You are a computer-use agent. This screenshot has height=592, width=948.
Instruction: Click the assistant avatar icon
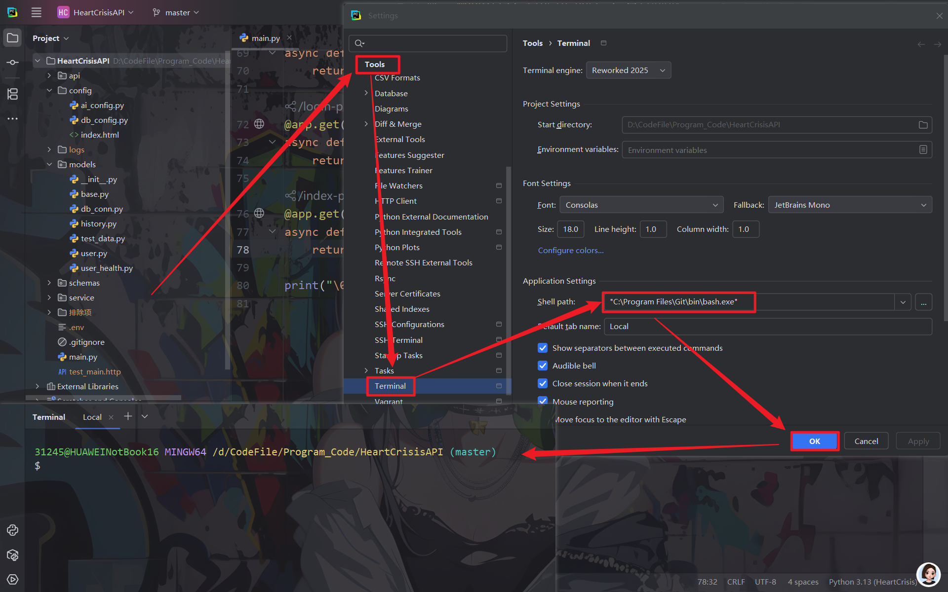928,574
